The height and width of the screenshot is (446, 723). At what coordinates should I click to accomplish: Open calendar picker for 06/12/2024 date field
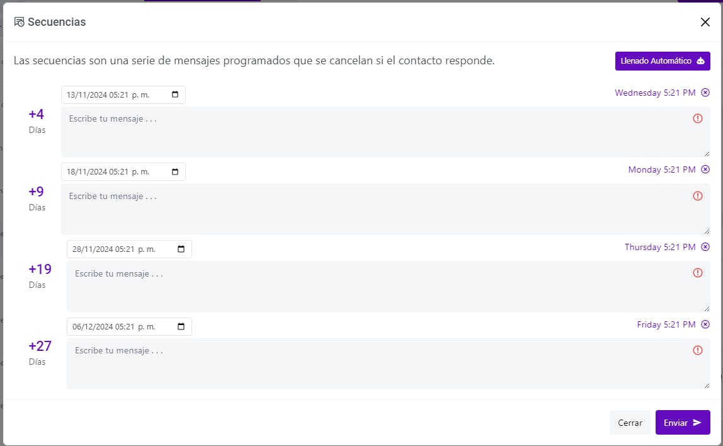181,326
